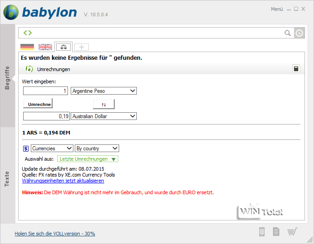This screenshot has height=244, width=314.
Task: Minimize the Babylon window
Action: (x=289, y=10)
